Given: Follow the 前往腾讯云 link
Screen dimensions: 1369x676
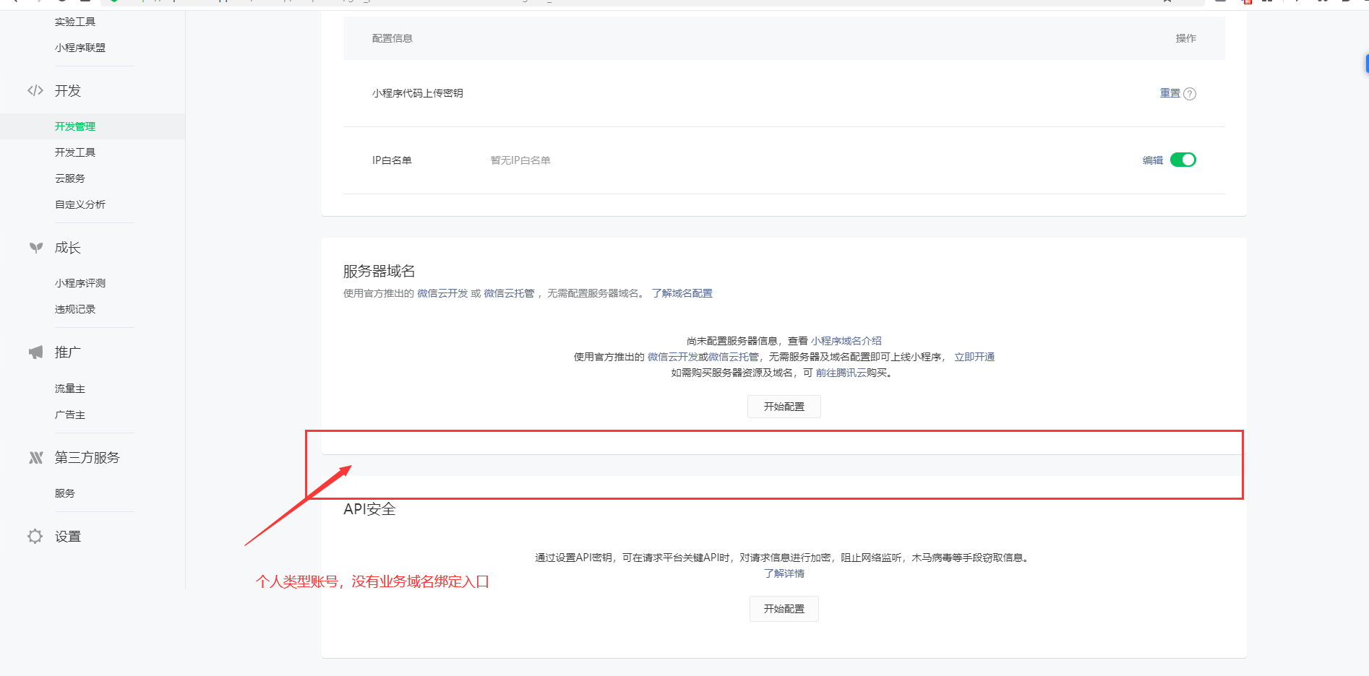Looking at the screenshot, I should (841, 373).
